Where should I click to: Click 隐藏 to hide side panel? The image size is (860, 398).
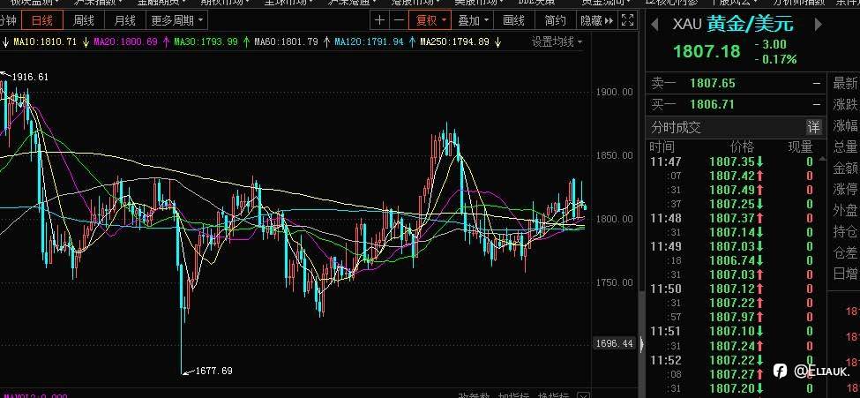597,21
